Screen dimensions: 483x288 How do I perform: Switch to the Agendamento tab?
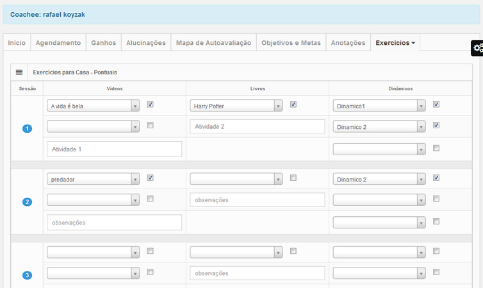[x=58, y=43]
